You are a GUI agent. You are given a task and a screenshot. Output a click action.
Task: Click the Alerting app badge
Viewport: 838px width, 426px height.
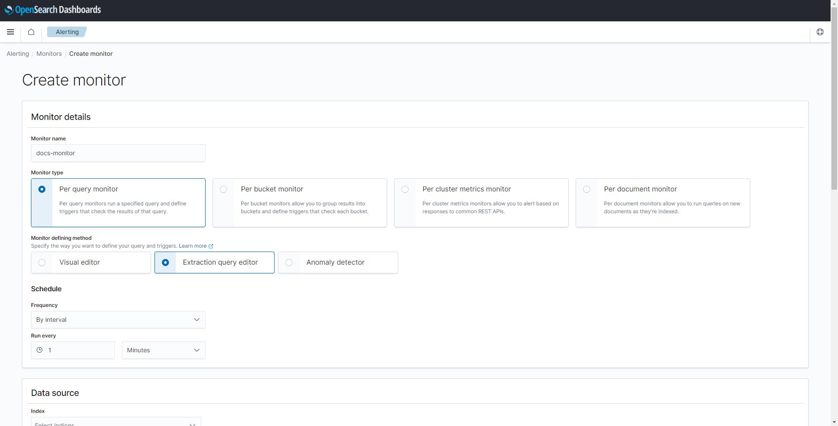pyautogui.click(x=67, y=32)
